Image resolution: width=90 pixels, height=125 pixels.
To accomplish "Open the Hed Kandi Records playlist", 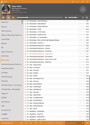I will (12, 64).
